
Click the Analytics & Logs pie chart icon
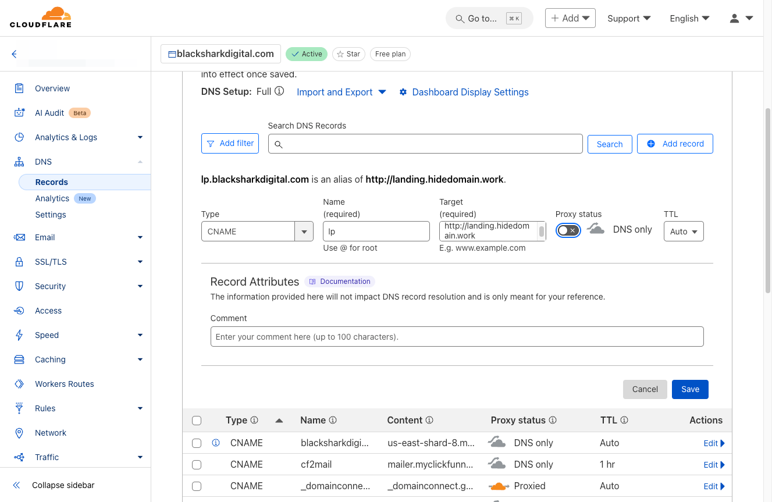pos(19,137)
